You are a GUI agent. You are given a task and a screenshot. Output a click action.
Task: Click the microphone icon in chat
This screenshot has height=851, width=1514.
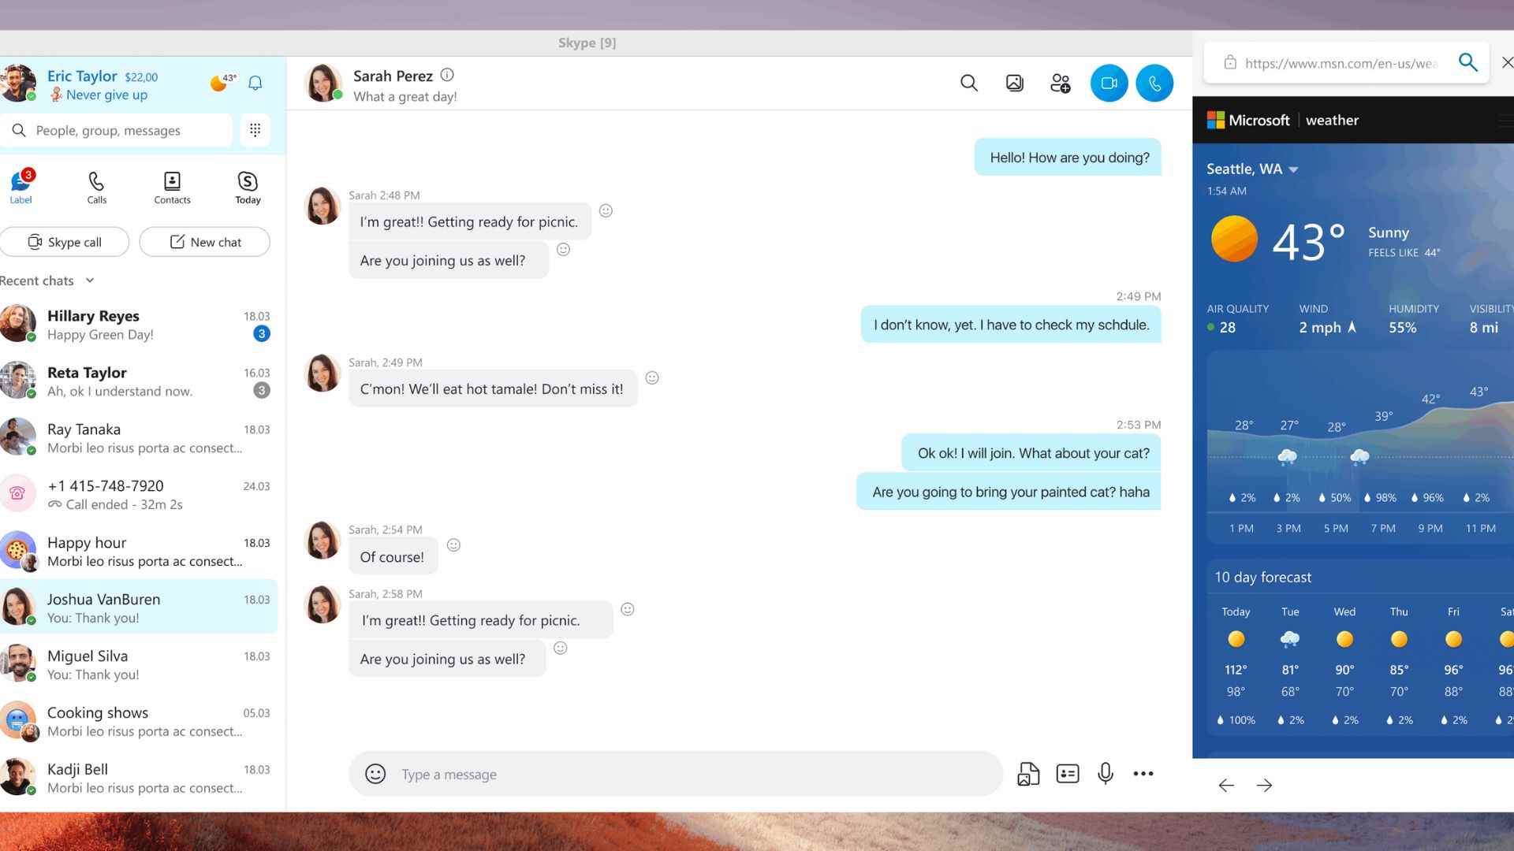coord(1104,773)
